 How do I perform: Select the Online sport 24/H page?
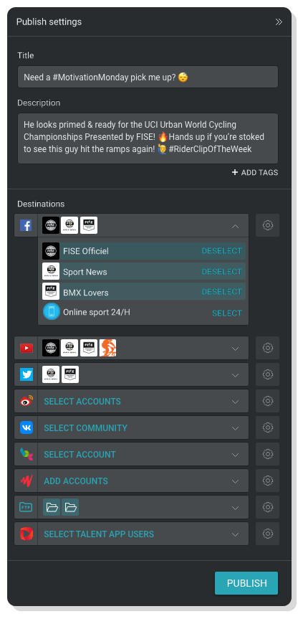pyautogui.click(x=227, y=313)
